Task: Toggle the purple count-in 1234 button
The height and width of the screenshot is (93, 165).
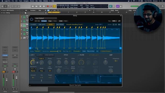Action: click(118, 6)
